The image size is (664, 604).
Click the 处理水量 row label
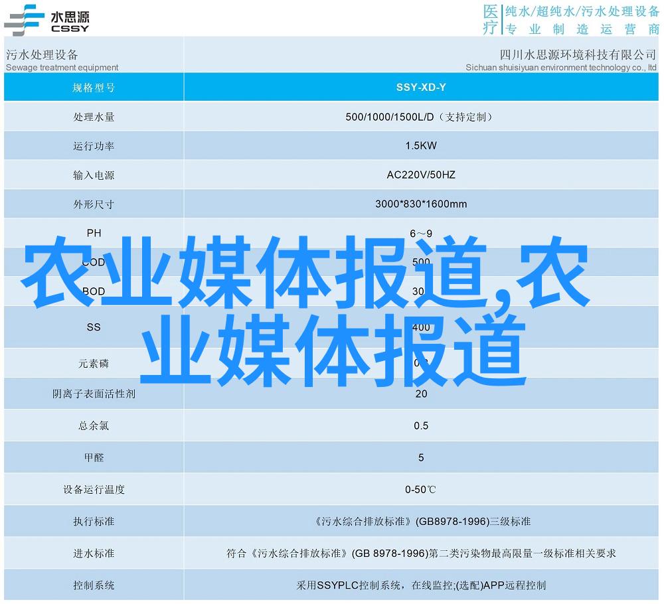pyautogui.click(x=94, y=117)
